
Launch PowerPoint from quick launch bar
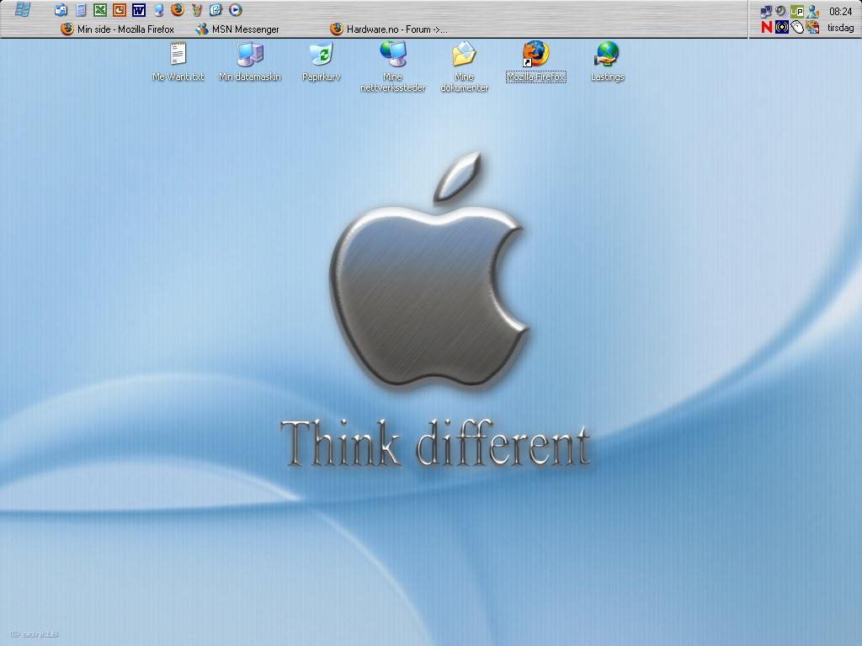[120, 10]
